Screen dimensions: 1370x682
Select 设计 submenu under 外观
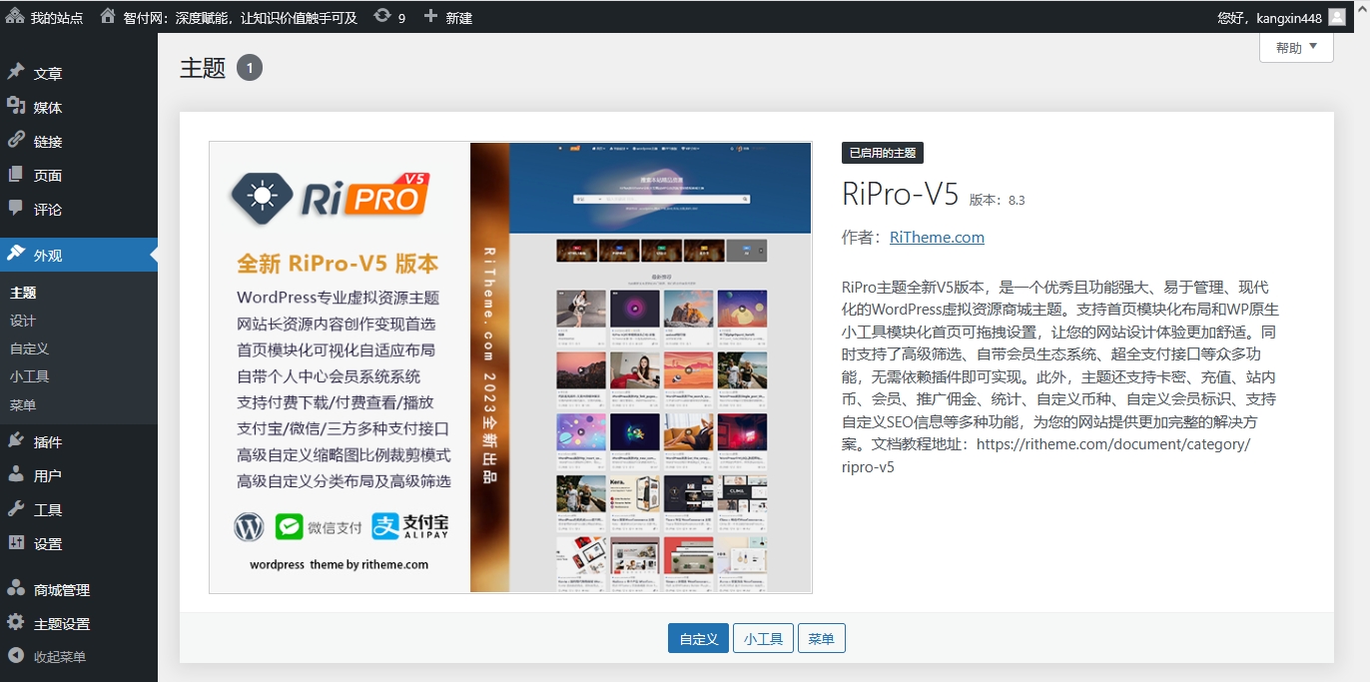coord(23,321)
